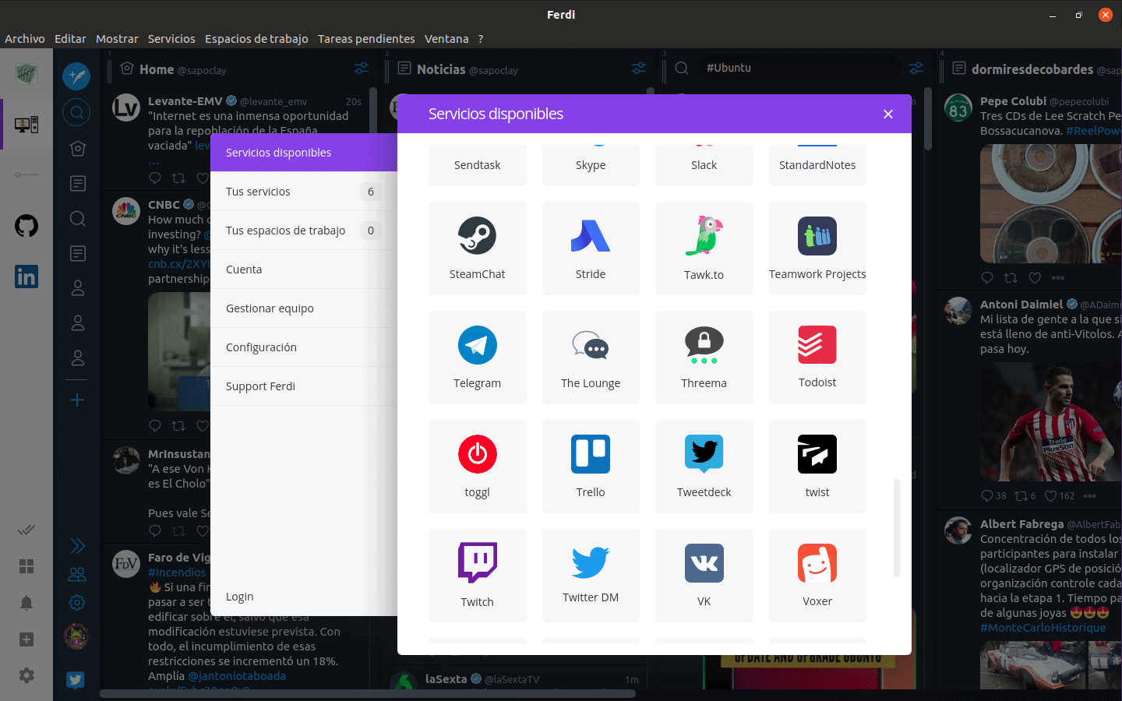
Task: Pick the Tweetdeck service
Action: [704, 455]
